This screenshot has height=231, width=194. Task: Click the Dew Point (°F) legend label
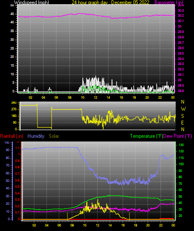(x=178, y=136)
